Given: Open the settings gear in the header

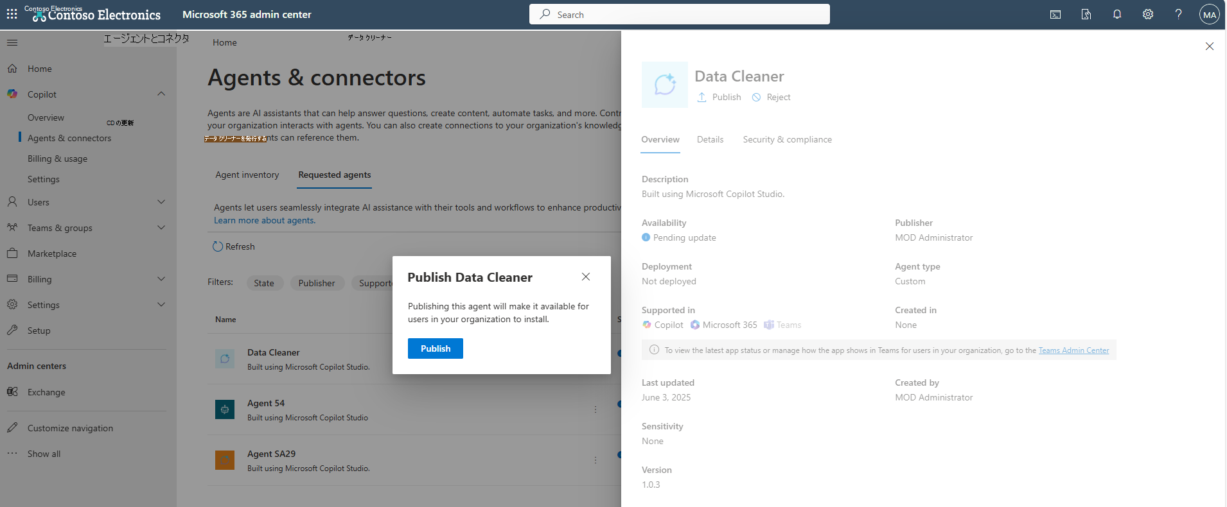Looking at the screenshot, I should coord(1148,14).
